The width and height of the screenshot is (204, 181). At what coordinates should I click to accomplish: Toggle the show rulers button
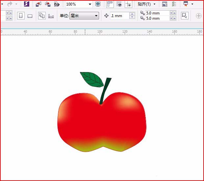pyautogui.click(x=110, y=4)
